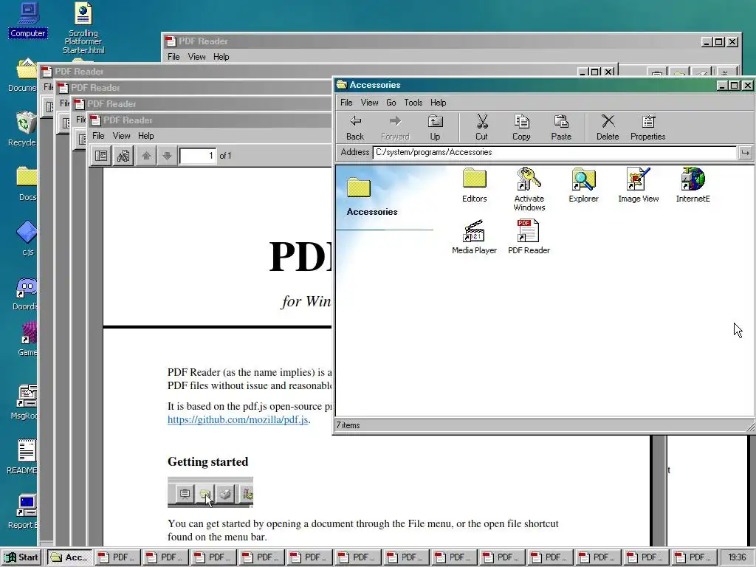The image size is (756, 567).
Task: Open Help menu in Accessories window
Action: (x=439, y=103)
